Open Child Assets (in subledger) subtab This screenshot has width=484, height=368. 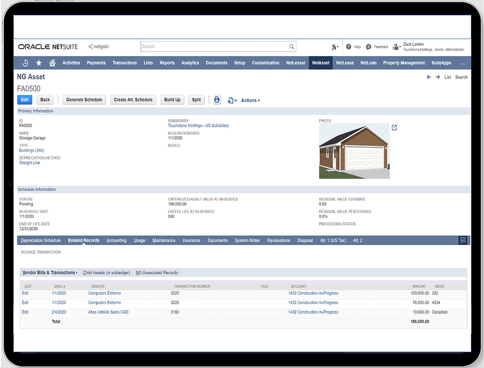point(106,273)
